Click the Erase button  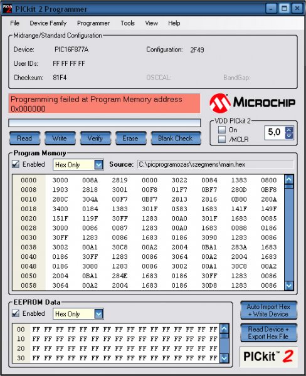(130, 138)
